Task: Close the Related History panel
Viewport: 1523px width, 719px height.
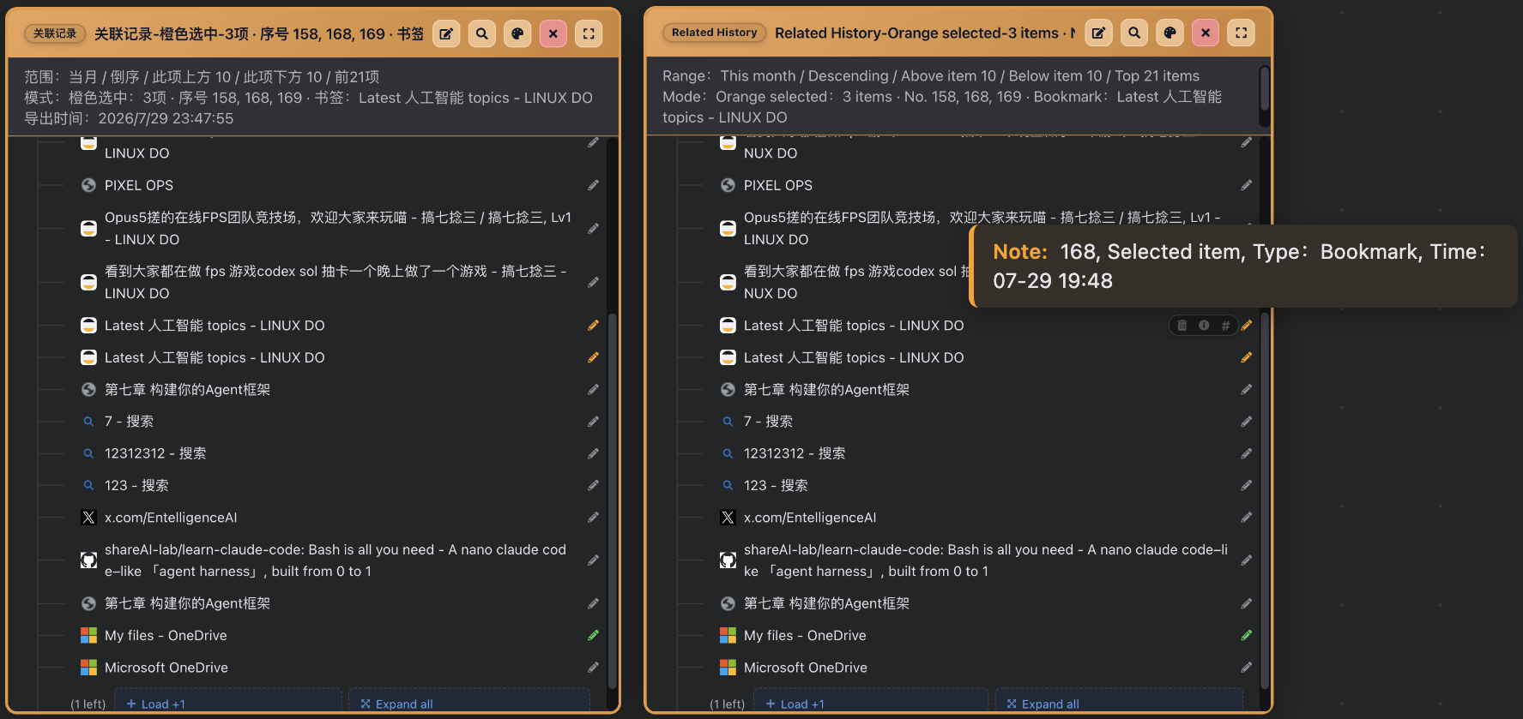Action: [x=1206, y=33]
